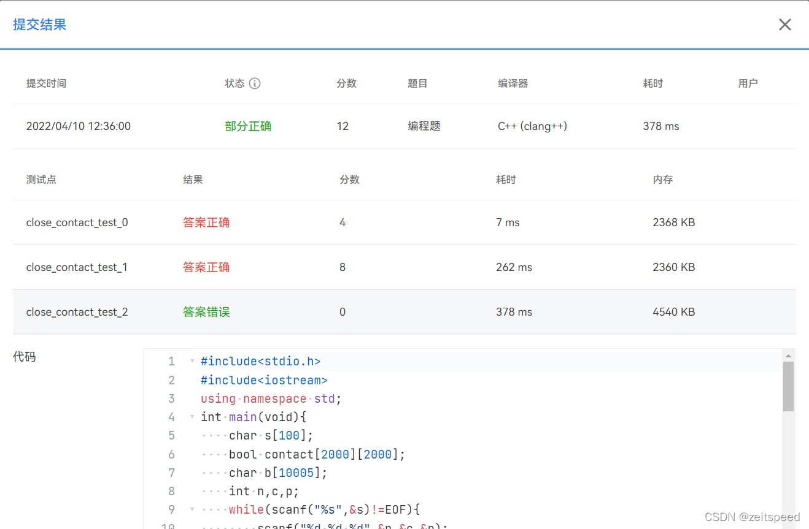This screenshot has height=529, width=809.
Task: Click the 测试点 column header
Action: [x=41, y=180]
